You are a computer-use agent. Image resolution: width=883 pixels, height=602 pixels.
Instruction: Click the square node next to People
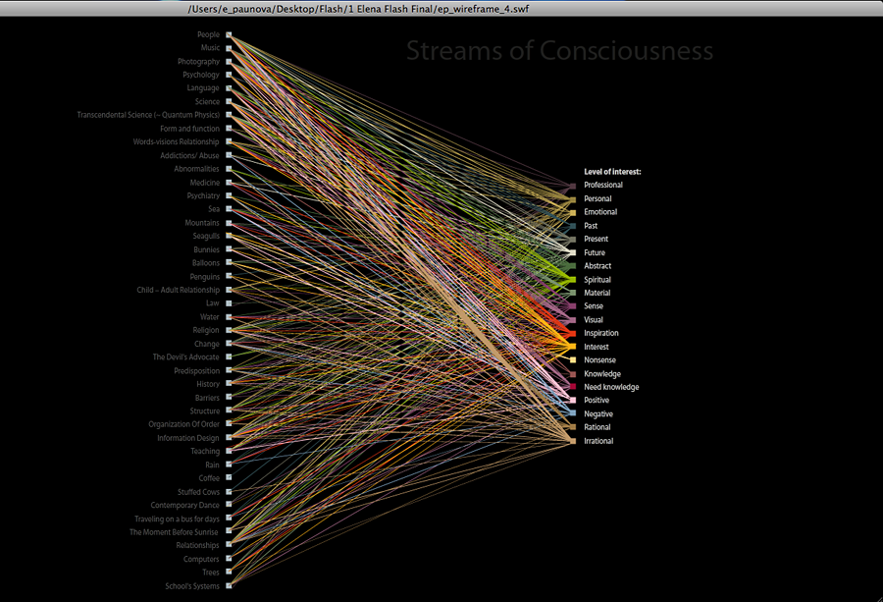[x=229, y=35]
